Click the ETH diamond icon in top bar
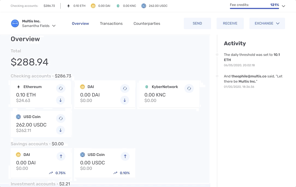This screenshot has width=296, height=187. pos(68,6)
